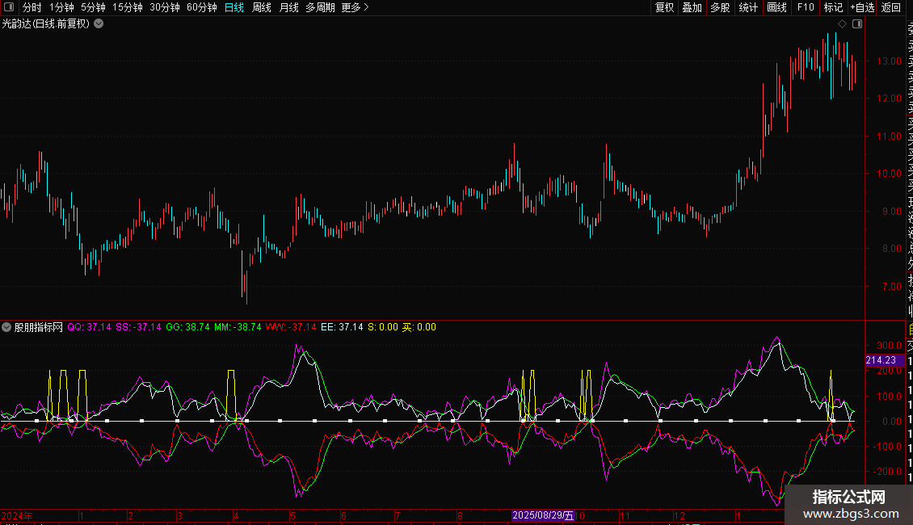Click the 返回 back button

[x=890, y=7]
